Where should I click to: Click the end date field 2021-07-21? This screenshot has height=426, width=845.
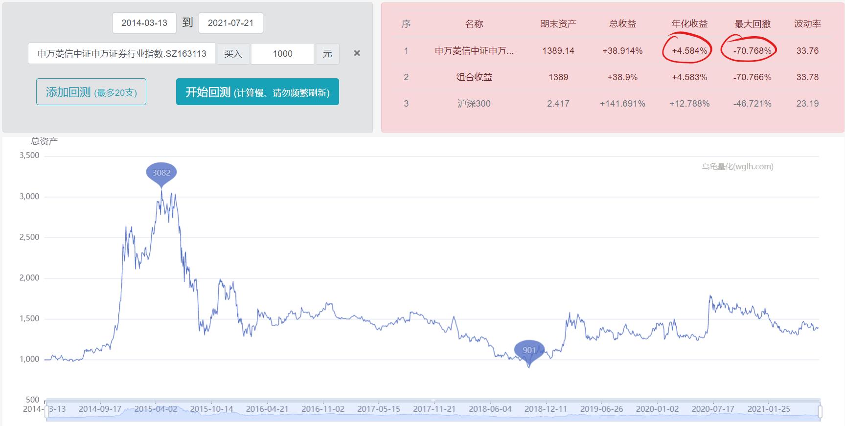point(231,23)
